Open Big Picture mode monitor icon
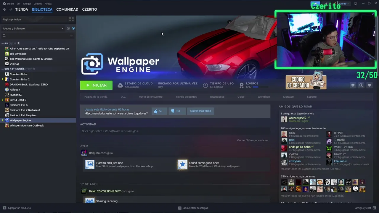379x213 pixels. [x=356, y=4]
